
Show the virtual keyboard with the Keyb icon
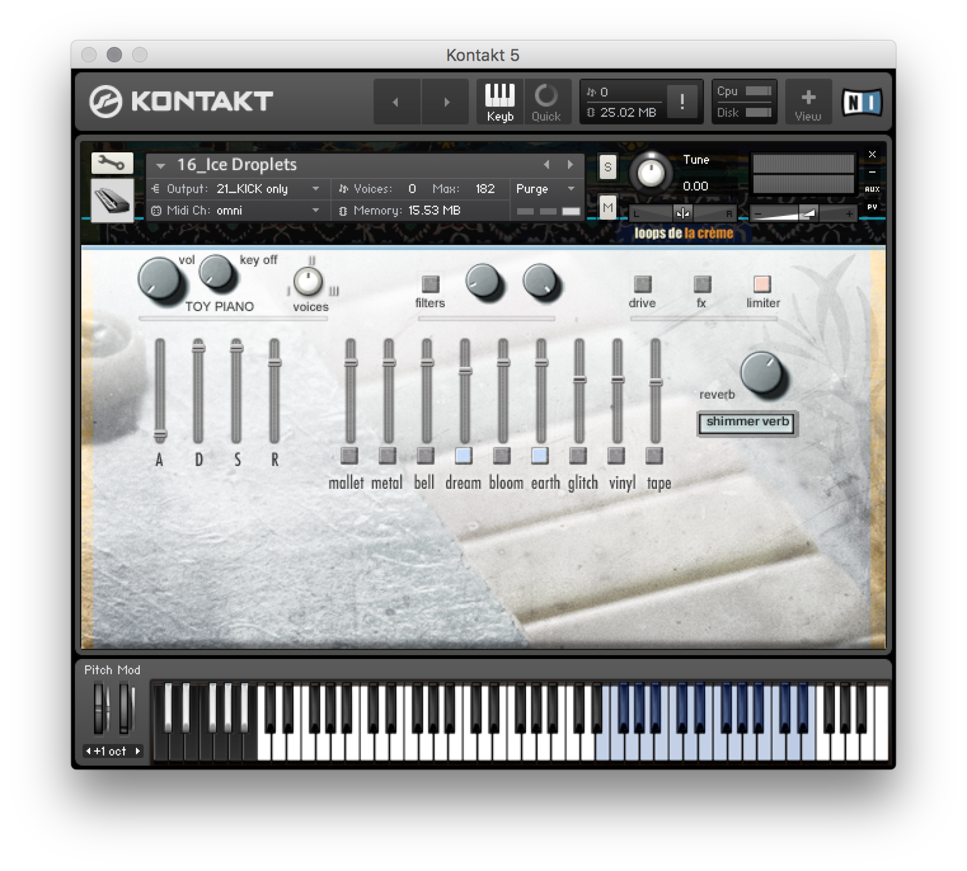pos(499,101)
